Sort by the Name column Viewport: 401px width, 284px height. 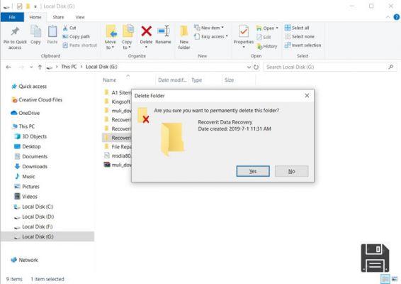109,80
